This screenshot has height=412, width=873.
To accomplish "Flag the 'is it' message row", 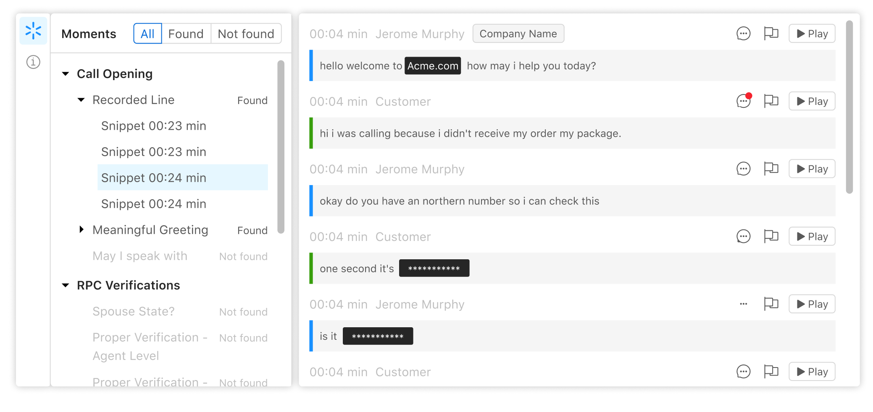I will point(771,304).
